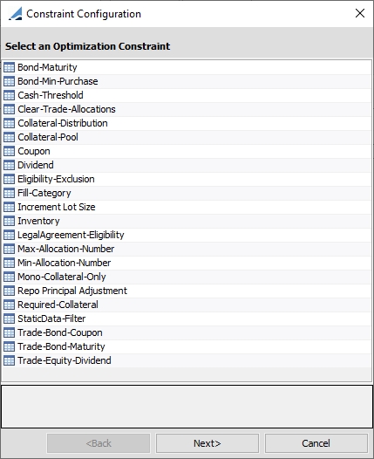The height and width of the screenshot is (459, 374).
Task: Click the table icon beside StaticData-Filter
Action: (x=9, y=319)
